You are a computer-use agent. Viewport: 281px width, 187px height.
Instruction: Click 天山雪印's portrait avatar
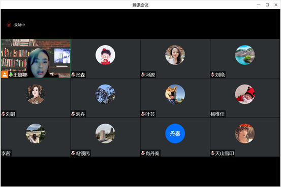[x=245, y=134]
